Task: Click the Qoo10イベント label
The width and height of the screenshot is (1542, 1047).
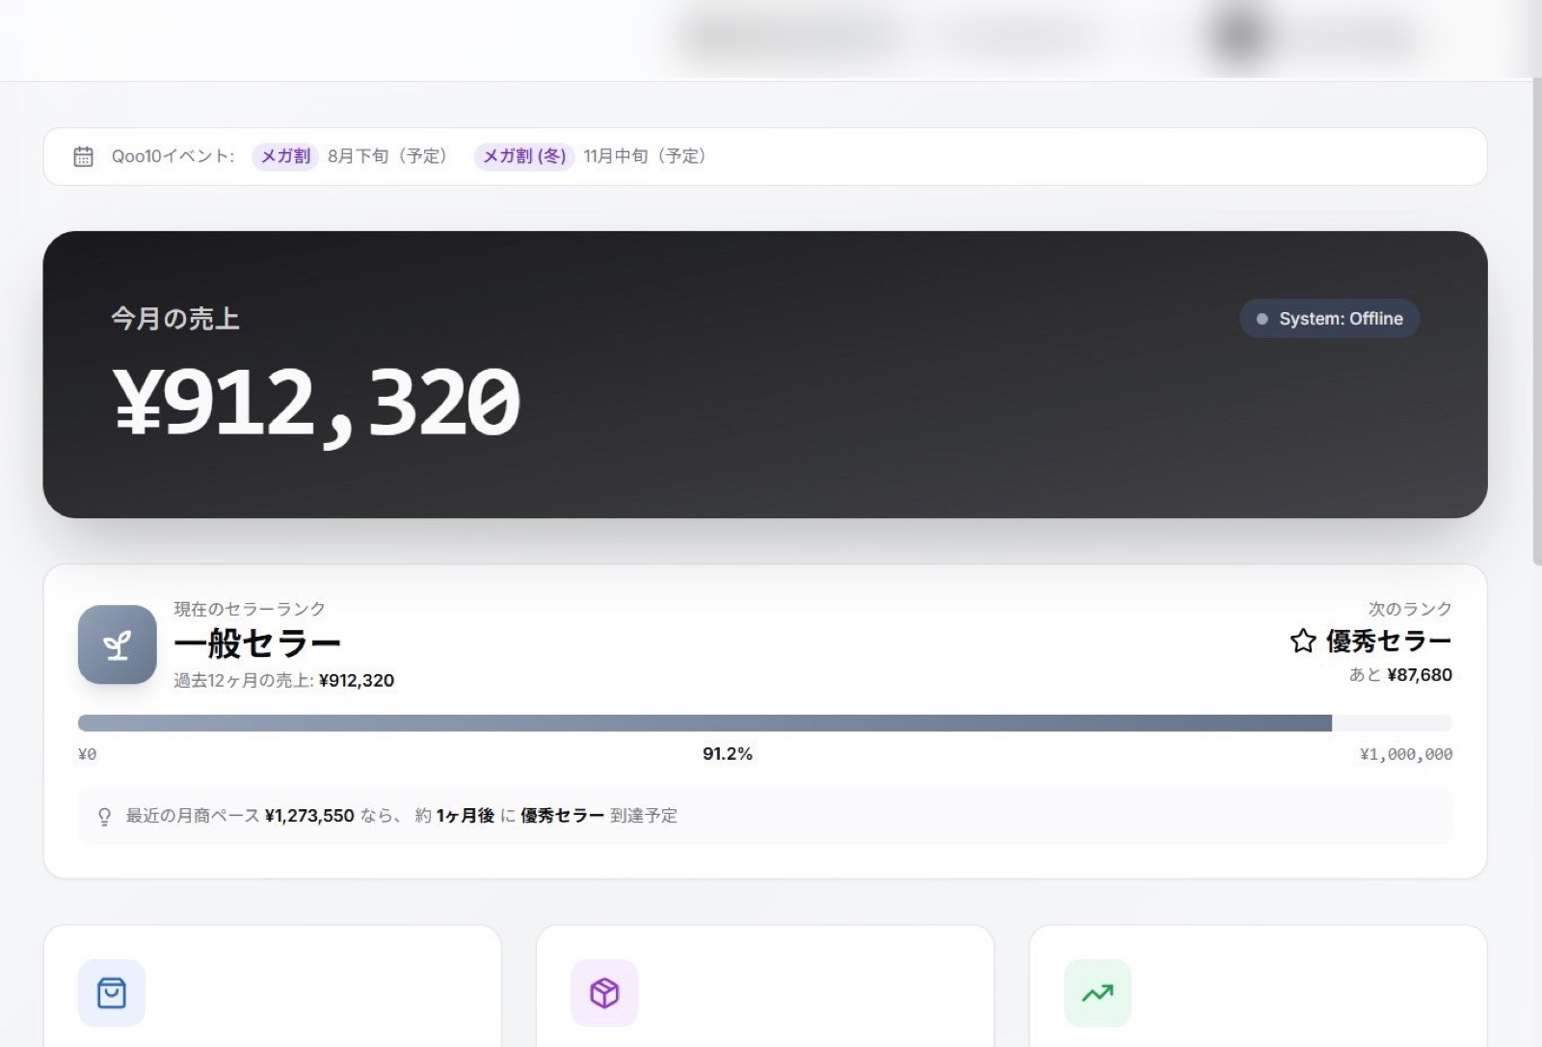Action: coord(173,156)
